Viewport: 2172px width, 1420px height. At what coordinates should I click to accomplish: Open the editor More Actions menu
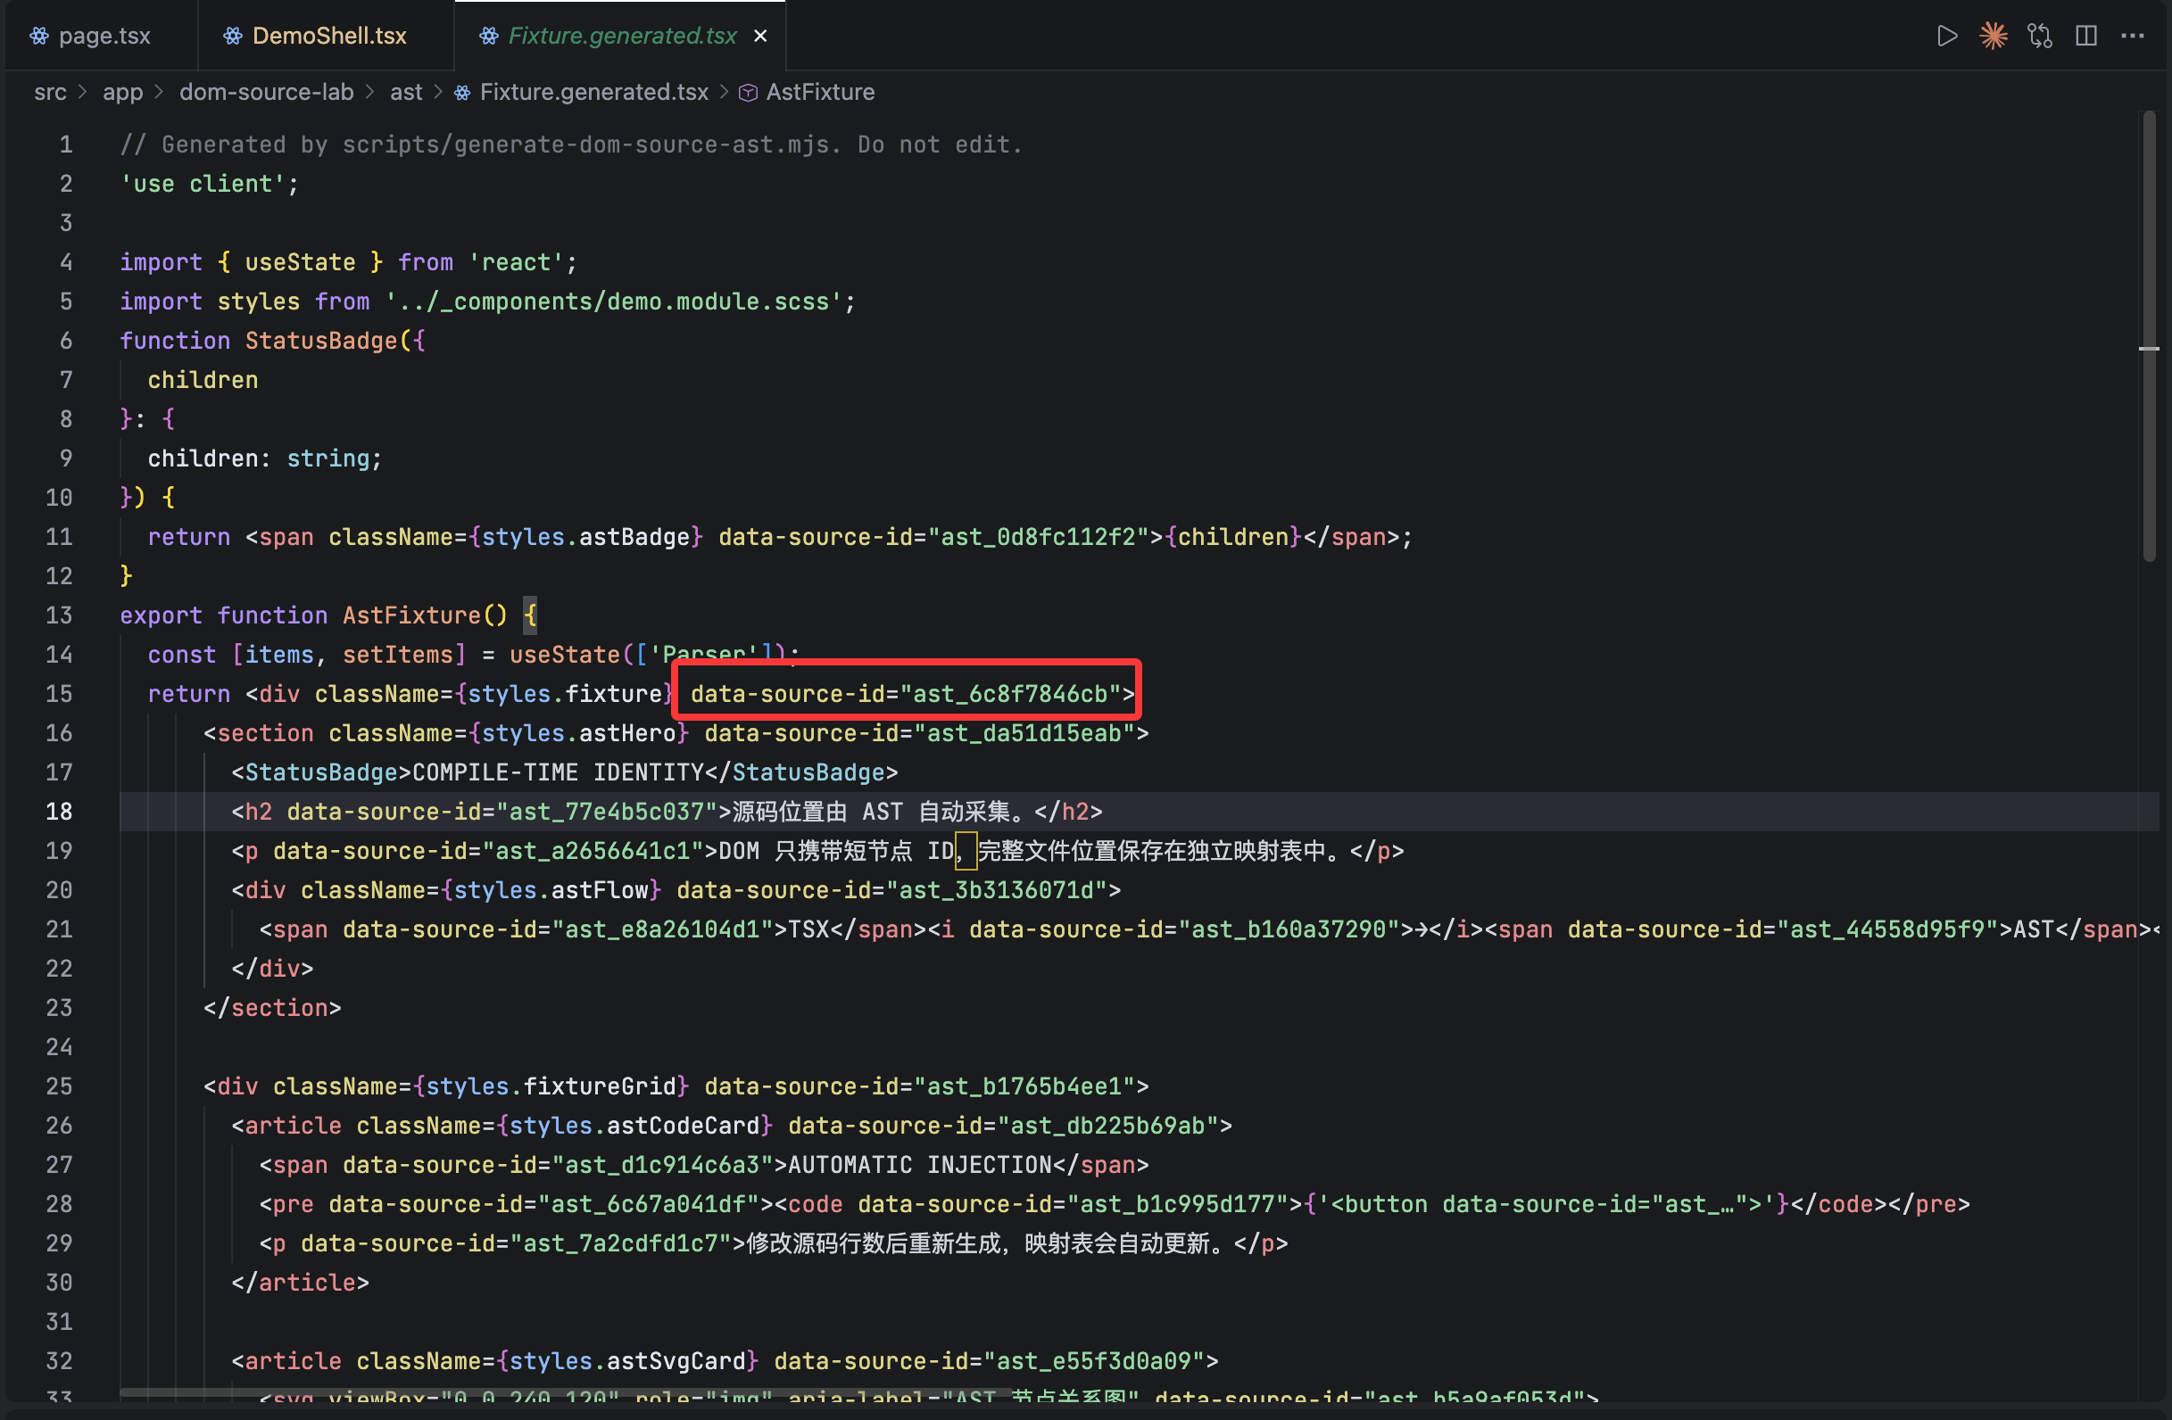[2133, 36]
